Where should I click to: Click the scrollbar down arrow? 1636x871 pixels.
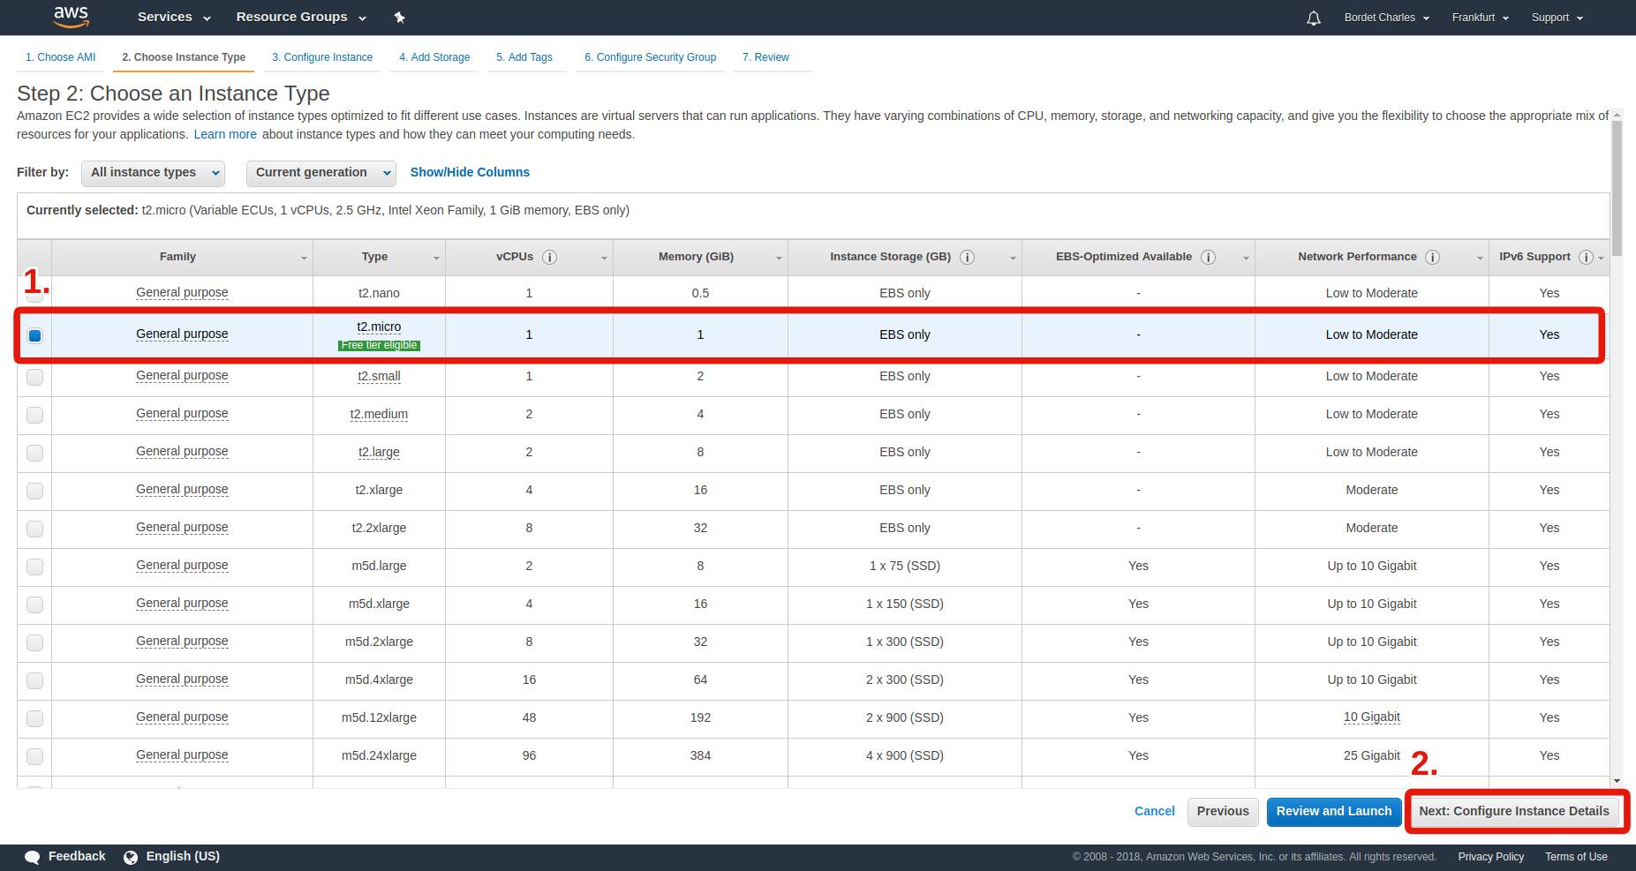1617,780
